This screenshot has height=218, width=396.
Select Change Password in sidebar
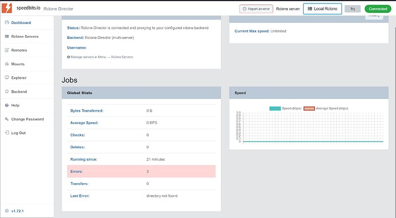[x=28, y=119]
